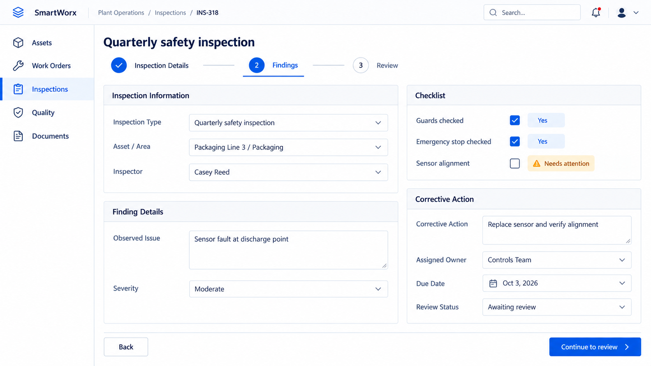Click the Work Orders wrench icon
Screen dimensions: 651x366
[x=18, y=66]
